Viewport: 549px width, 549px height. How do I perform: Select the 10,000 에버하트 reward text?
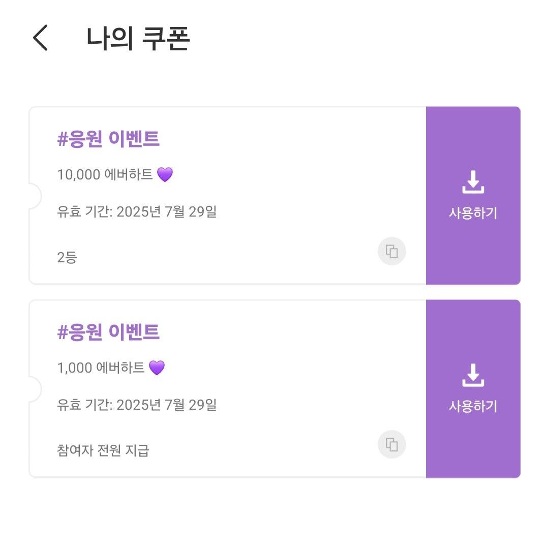point(105,174)
